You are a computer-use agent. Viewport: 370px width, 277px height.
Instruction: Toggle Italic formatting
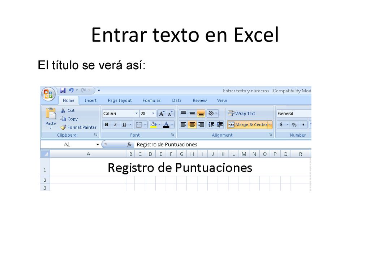(x=115, y=124)
